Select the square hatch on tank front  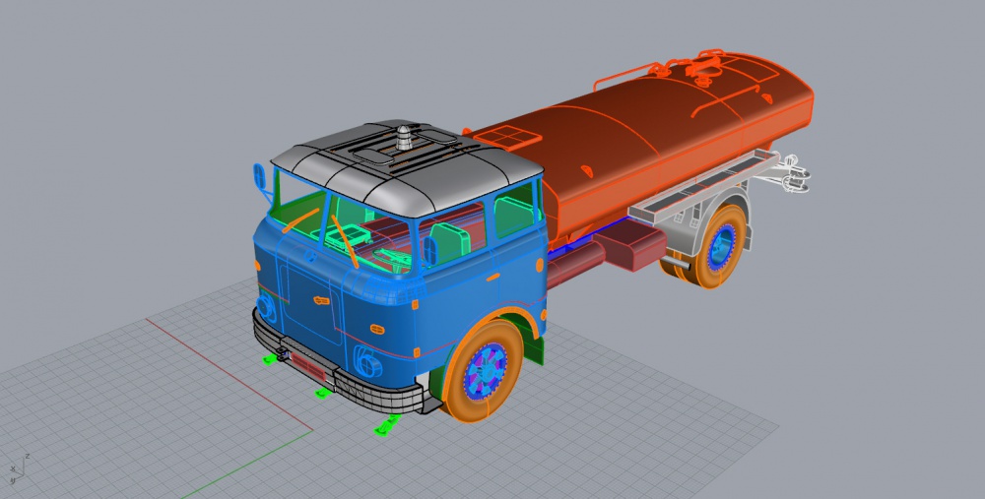(507, 137)
